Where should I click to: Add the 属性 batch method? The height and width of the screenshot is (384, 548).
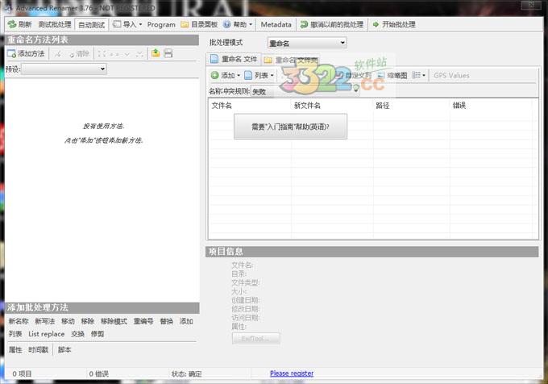[15, 350]
